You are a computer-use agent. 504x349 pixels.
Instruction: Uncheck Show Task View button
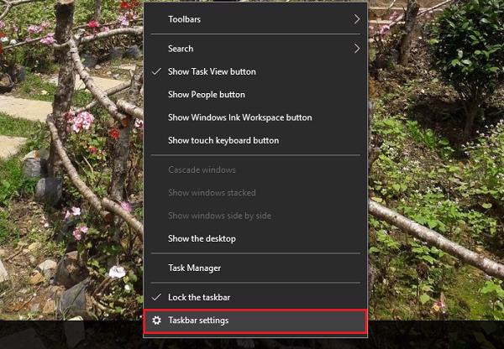[255, 71]
